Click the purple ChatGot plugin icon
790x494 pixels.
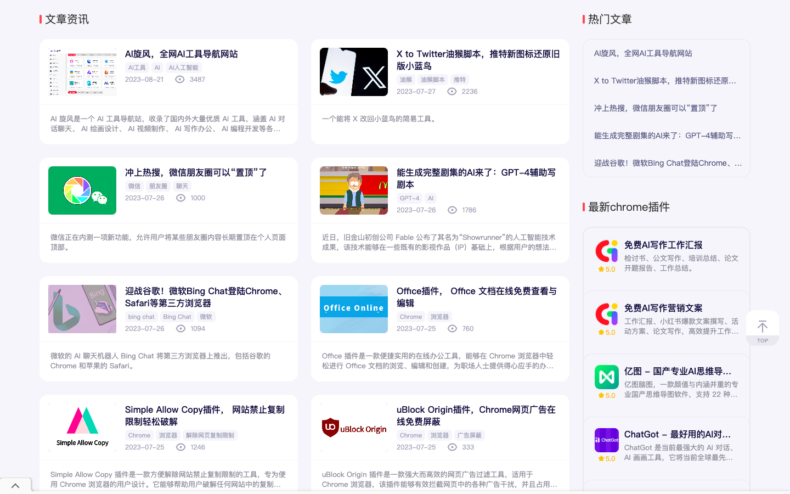(x=607, y=440)
